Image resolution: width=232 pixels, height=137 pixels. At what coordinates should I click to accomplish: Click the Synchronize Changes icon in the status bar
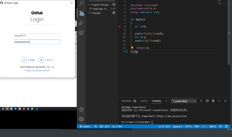tap(96, 127)
